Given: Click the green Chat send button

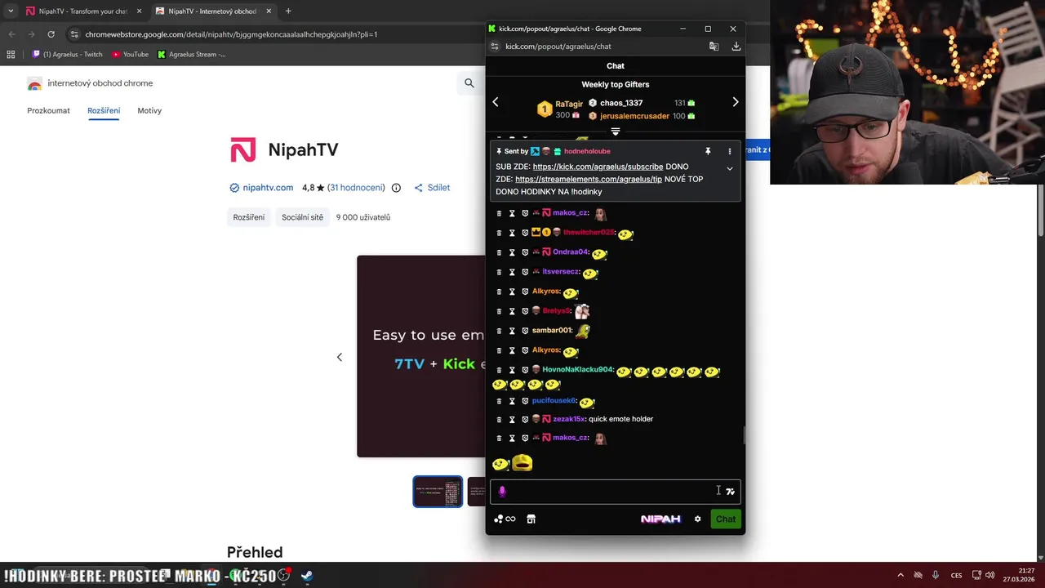Looking at the screenshot, I should tap(726, 519).
